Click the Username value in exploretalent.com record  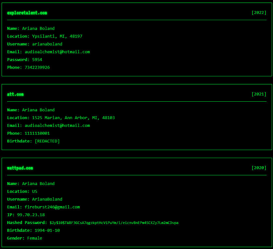pyautogui.click(x=47, y=44)
